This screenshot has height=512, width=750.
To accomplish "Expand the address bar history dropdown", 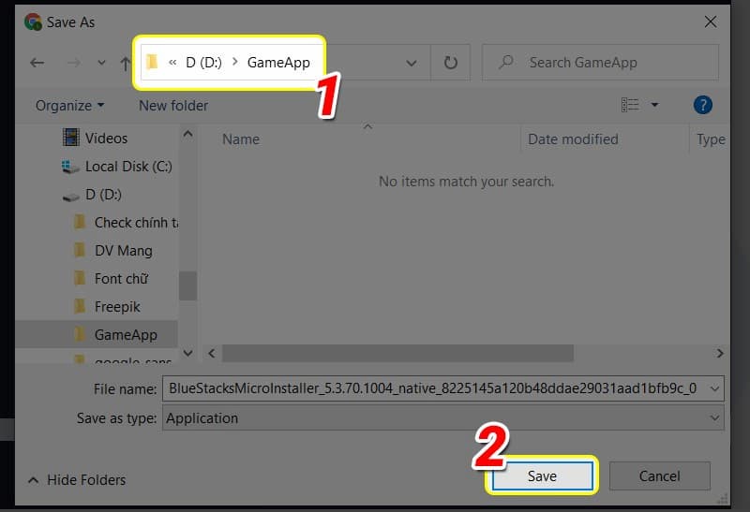I will pyautogui.click(x=412, y=63).
